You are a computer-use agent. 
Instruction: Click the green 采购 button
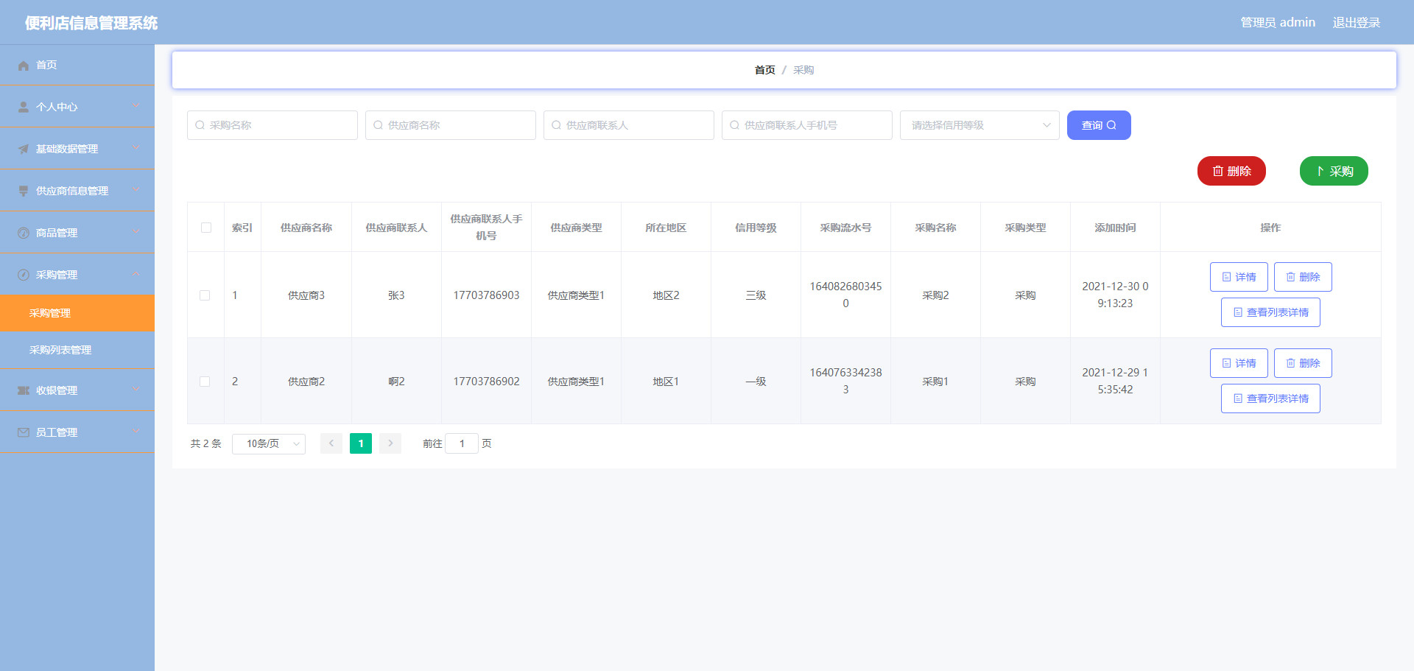[1334, 171]
